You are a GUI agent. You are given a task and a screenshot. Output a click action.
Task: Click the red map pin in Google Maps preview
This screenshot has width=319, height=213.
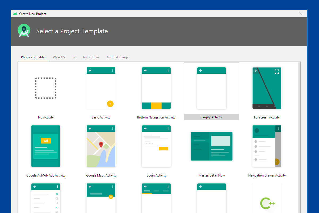pyautogui.click(x=101, y=145)
